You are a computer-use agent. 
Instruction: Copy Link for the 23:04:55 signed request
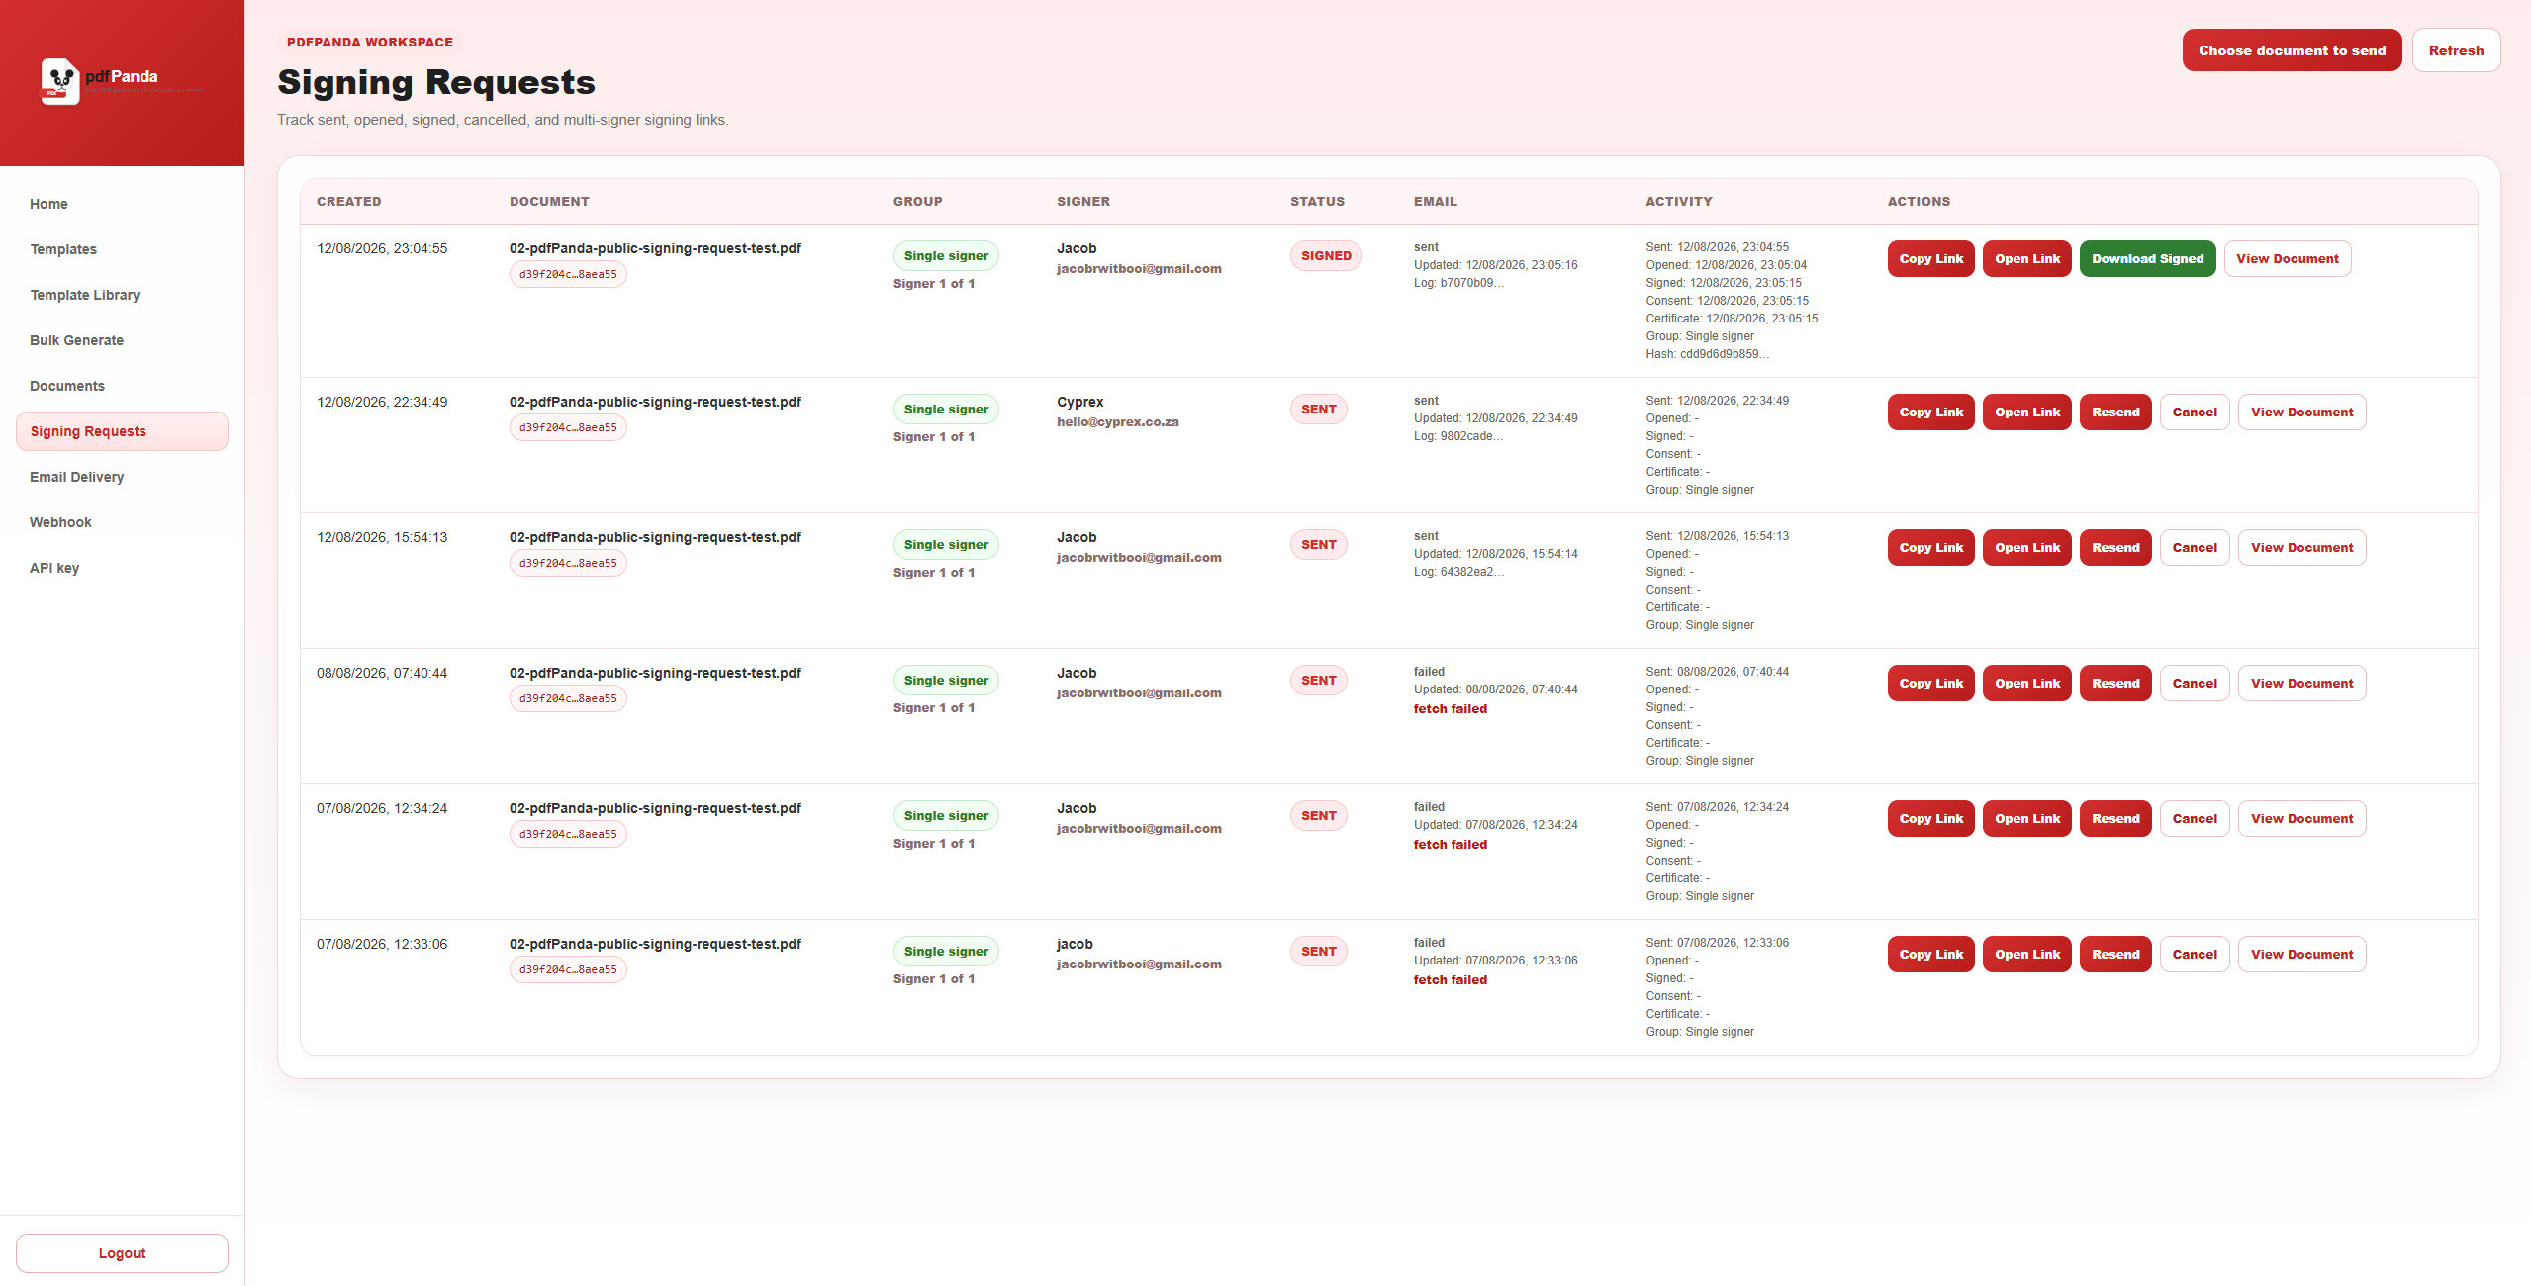pos(1930,259)
